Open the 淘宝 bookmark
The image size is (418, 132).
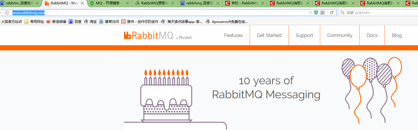tap(90, 21)
